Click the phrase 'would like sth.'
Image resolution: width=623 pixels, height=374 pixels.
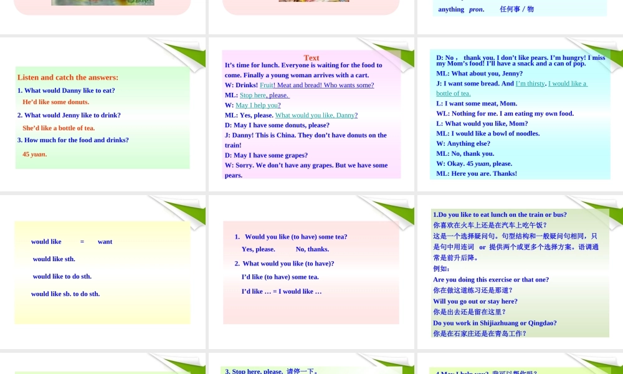pos(54,259)
